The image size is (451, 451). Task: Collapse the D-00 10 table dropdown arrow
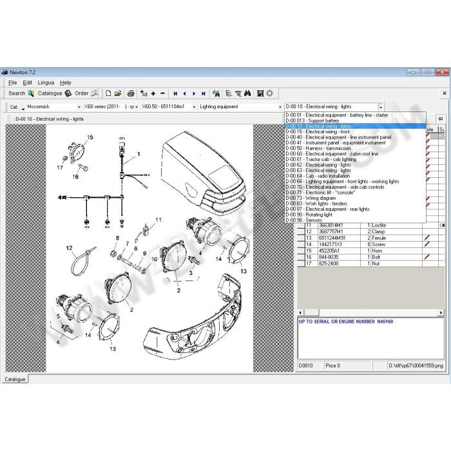pos(381,107)
